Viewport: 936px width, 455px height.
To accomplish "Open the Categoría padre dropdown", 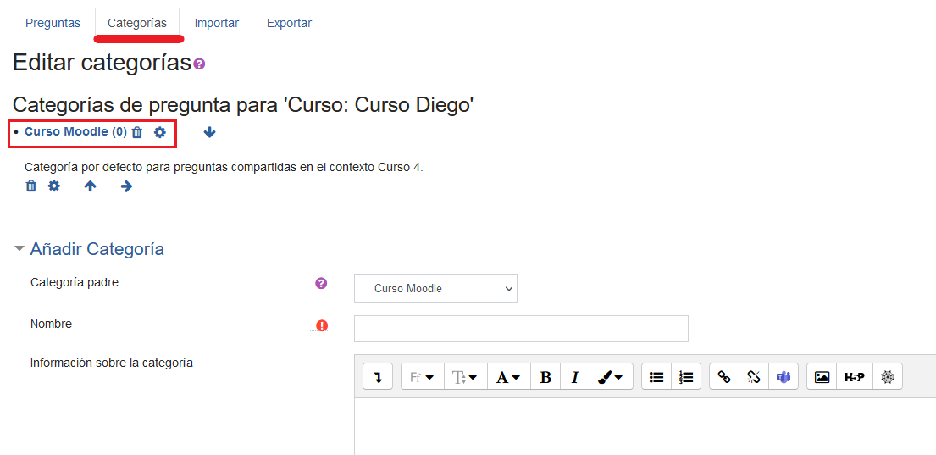I will [435, 288].
